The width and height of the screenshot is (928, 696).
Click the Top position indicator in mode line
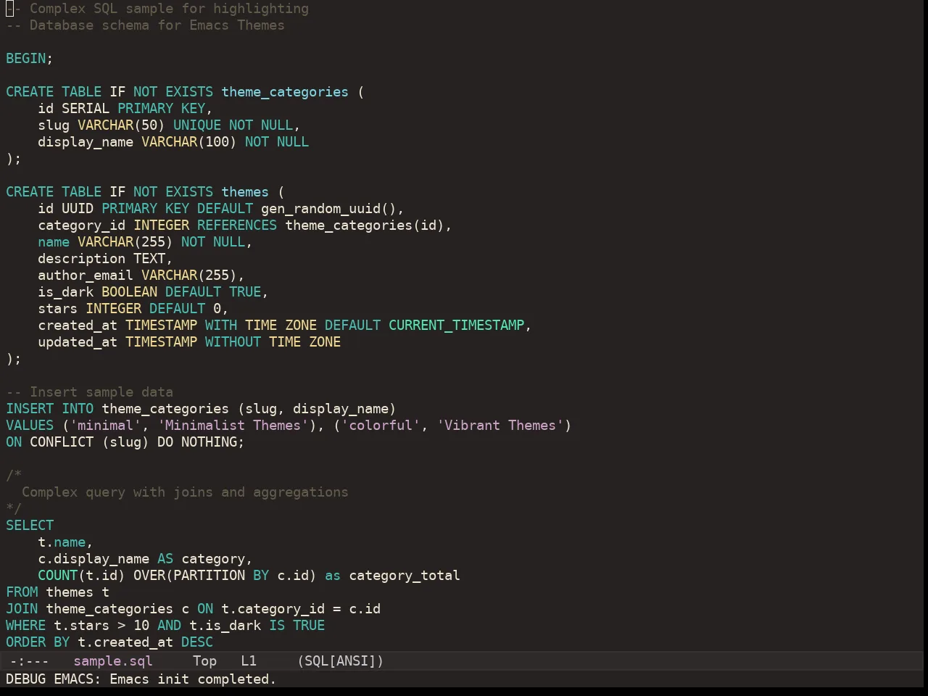(204, 660)
